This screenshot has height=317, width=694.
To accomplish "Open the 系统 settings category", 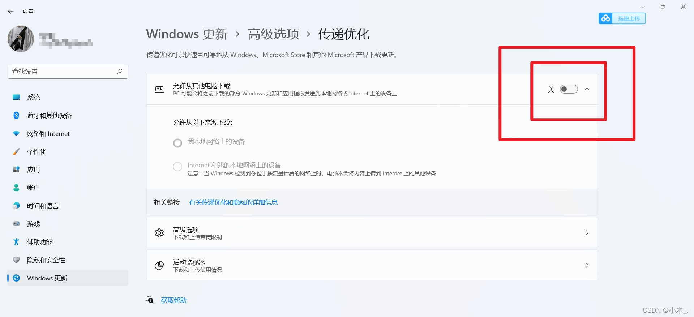I will [68, 97].
